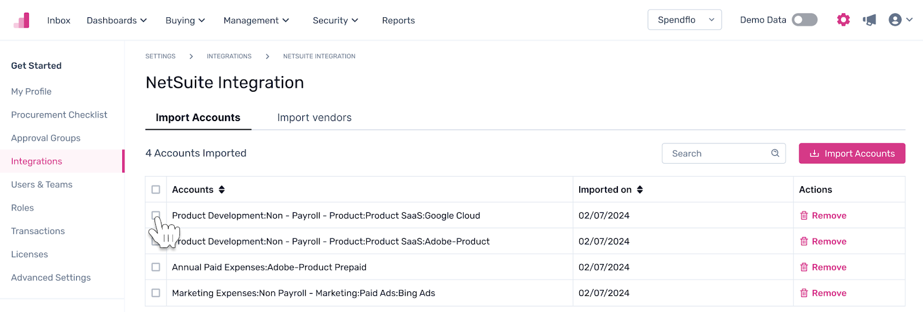Screen dimensions: 923x312
Task: Go to SETTINGS breadcrumb link
Action: coord(160,57)
